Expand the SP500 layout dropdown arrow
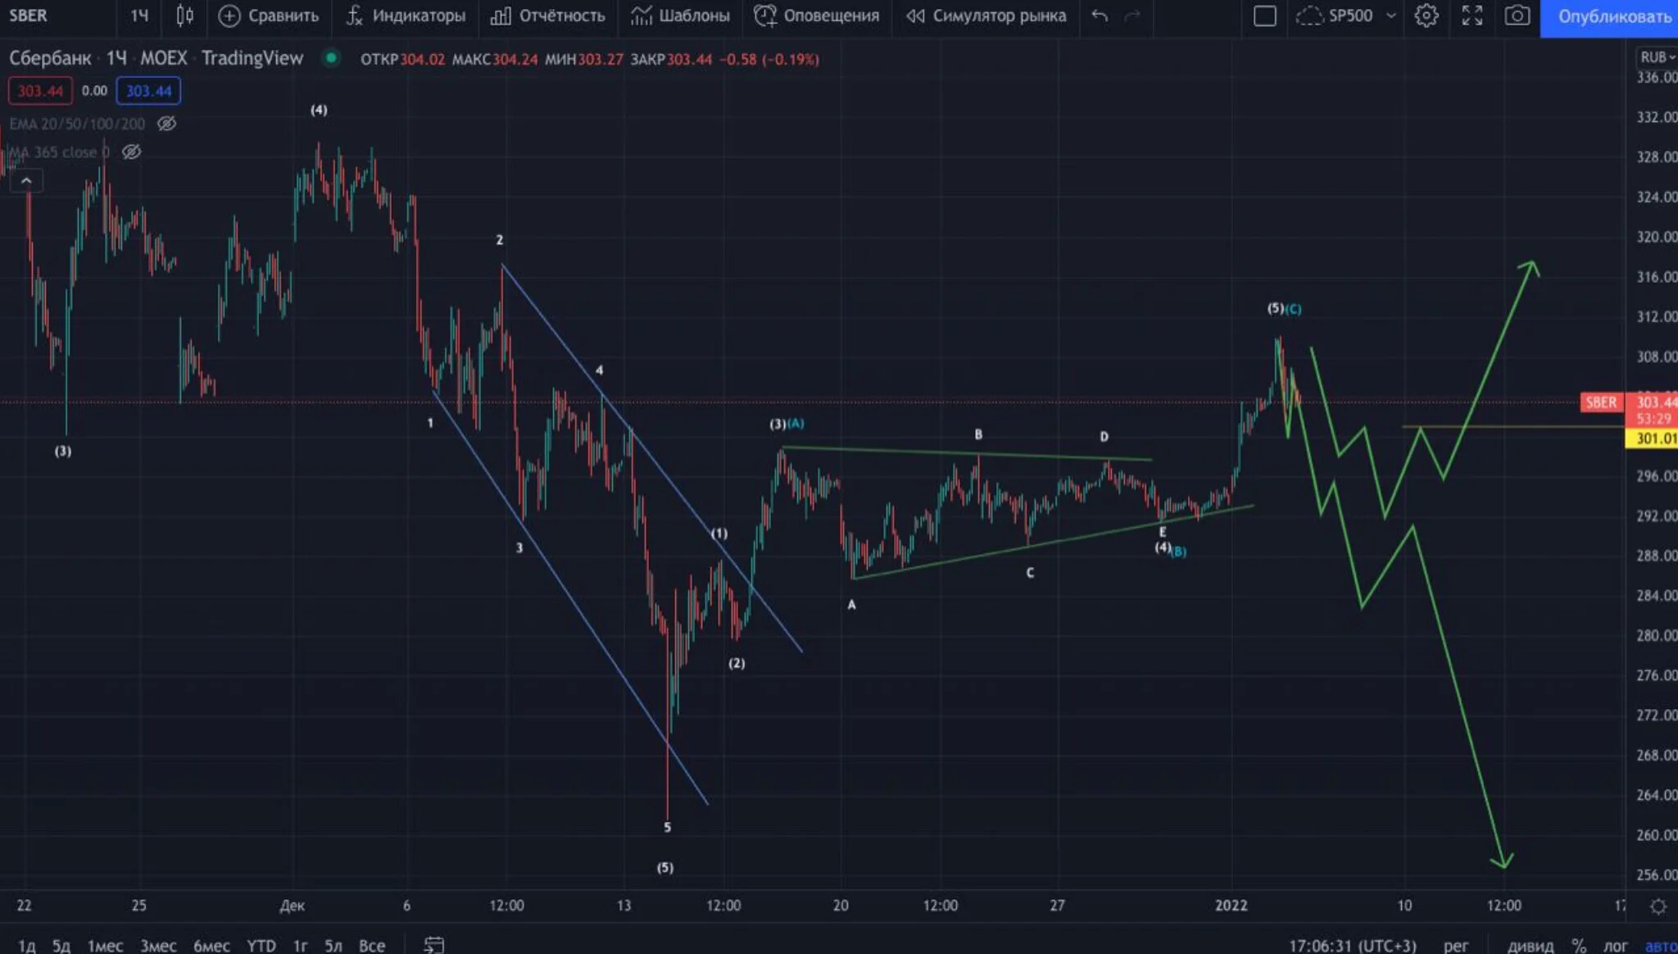 pyautogui.click(x=1391, y=16)
